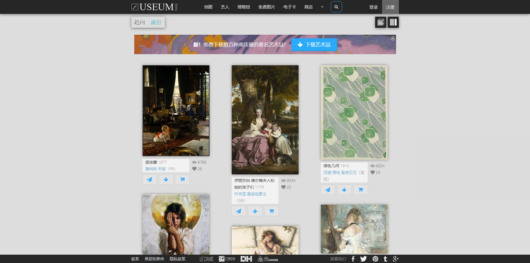Viewport: 530px width, 263px height.
Task: Download the 绿色几何 artwork
Action: [x=344, y=190]
